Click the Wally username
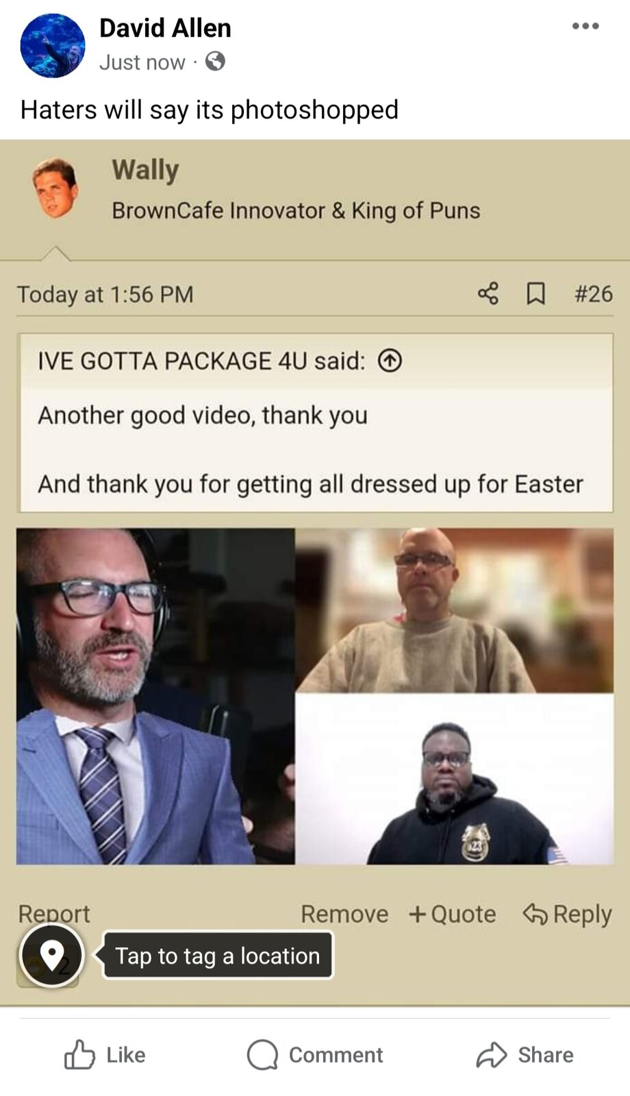 (145, 170)
